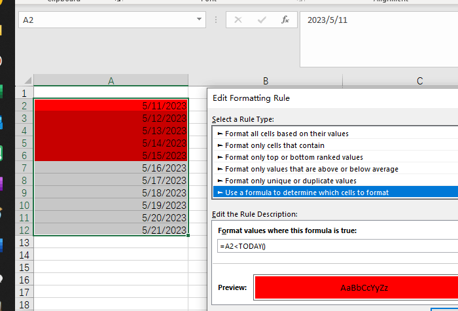Image resolution: width=458 pixels, height=311 pixels.
Task: Select column B header
Action: [265, 81]
